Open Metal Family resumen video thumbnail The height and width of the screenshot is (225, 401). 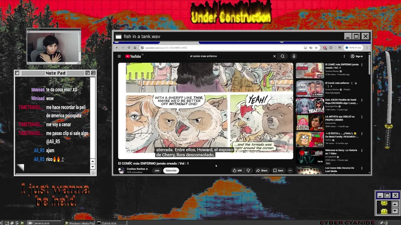click(310, 139)
